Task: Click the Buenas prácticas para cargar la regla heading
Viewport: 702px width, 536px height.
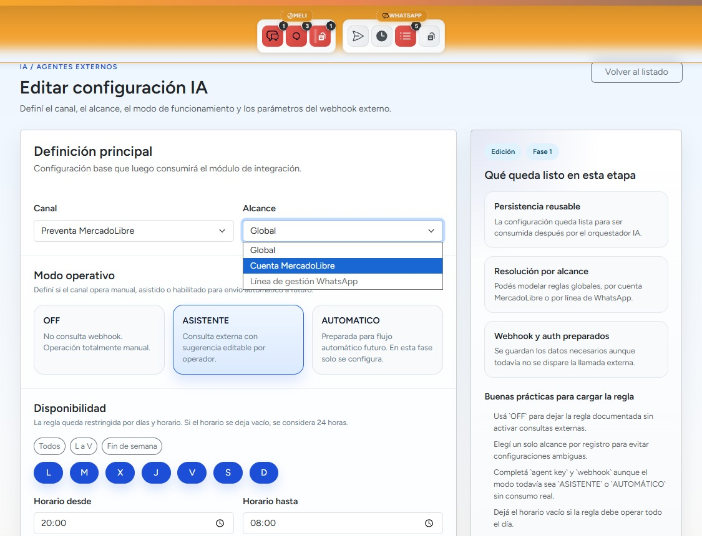Action: (558, 396)
